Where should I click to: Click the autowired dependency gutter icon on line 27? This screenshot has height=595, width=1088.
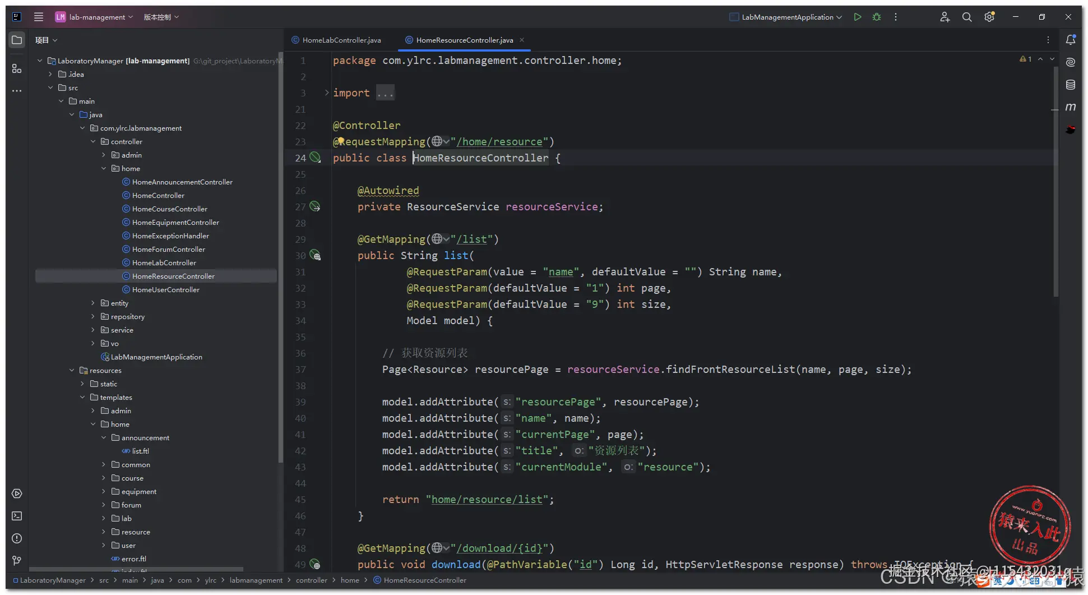315,207
